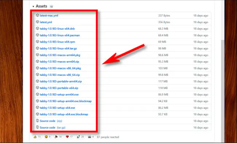Click the '87 people reacted' text
The height and width of the screenshot is (144, 237).
click(108, 137)
